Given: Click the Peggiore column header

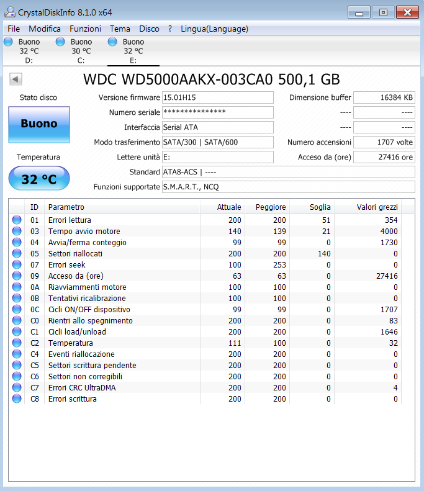Looking at the screenshot, I should point(268,207).
